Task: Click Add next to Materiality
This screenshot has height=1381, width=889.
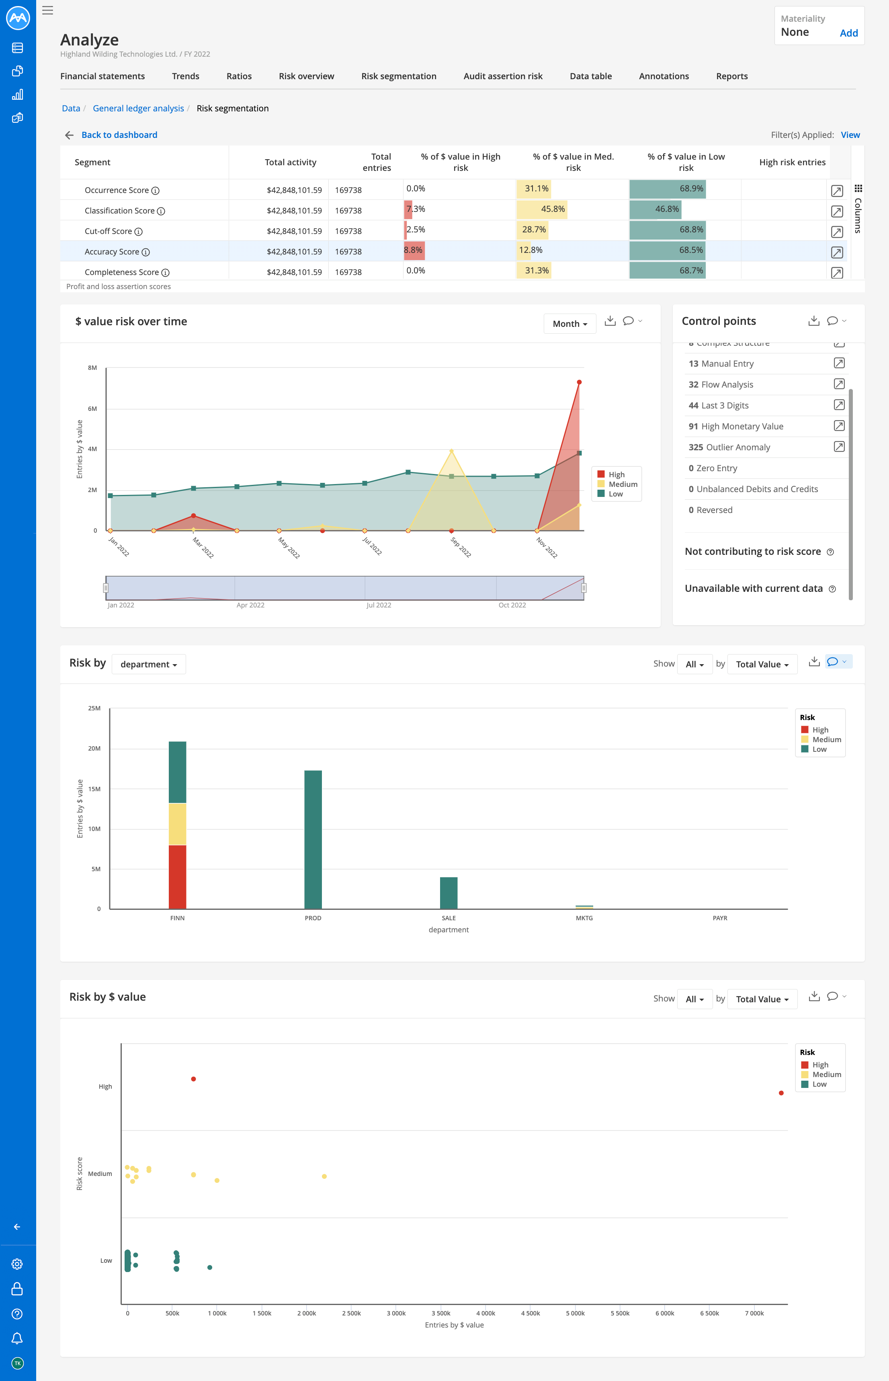Action: click(848, 33)
